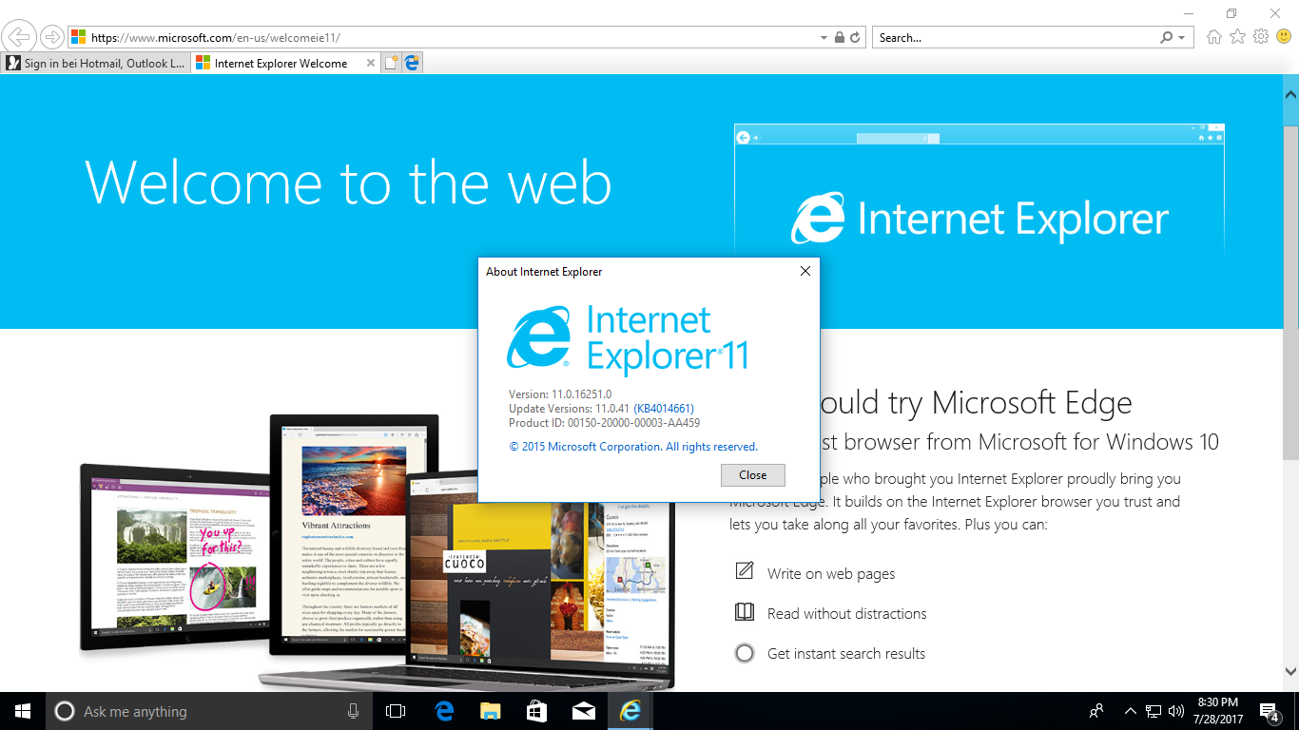Click 'Get instant search results' text
Viewport: 1299px width, 730px height.
pos(846,653)
